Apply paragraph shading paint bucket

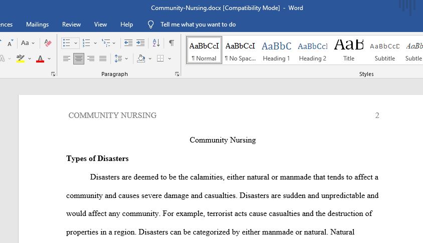[141, 58]
